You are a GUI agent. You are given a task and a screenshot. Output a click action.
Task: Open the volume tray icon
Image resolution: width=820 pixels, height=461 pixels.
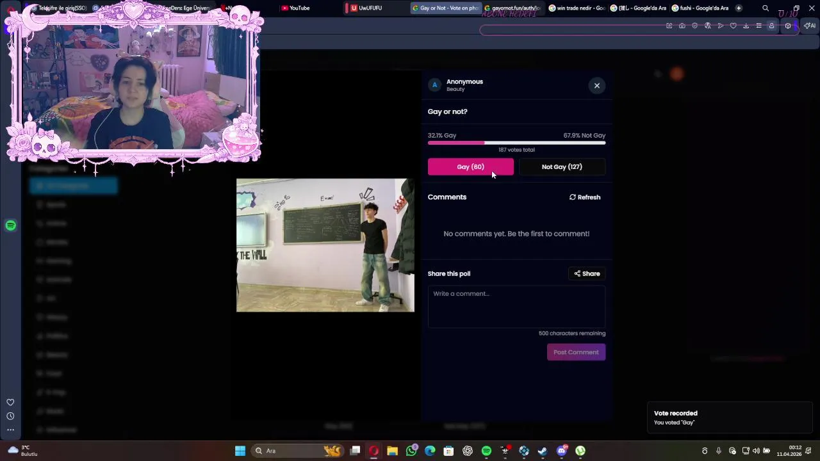pos(756,451)
